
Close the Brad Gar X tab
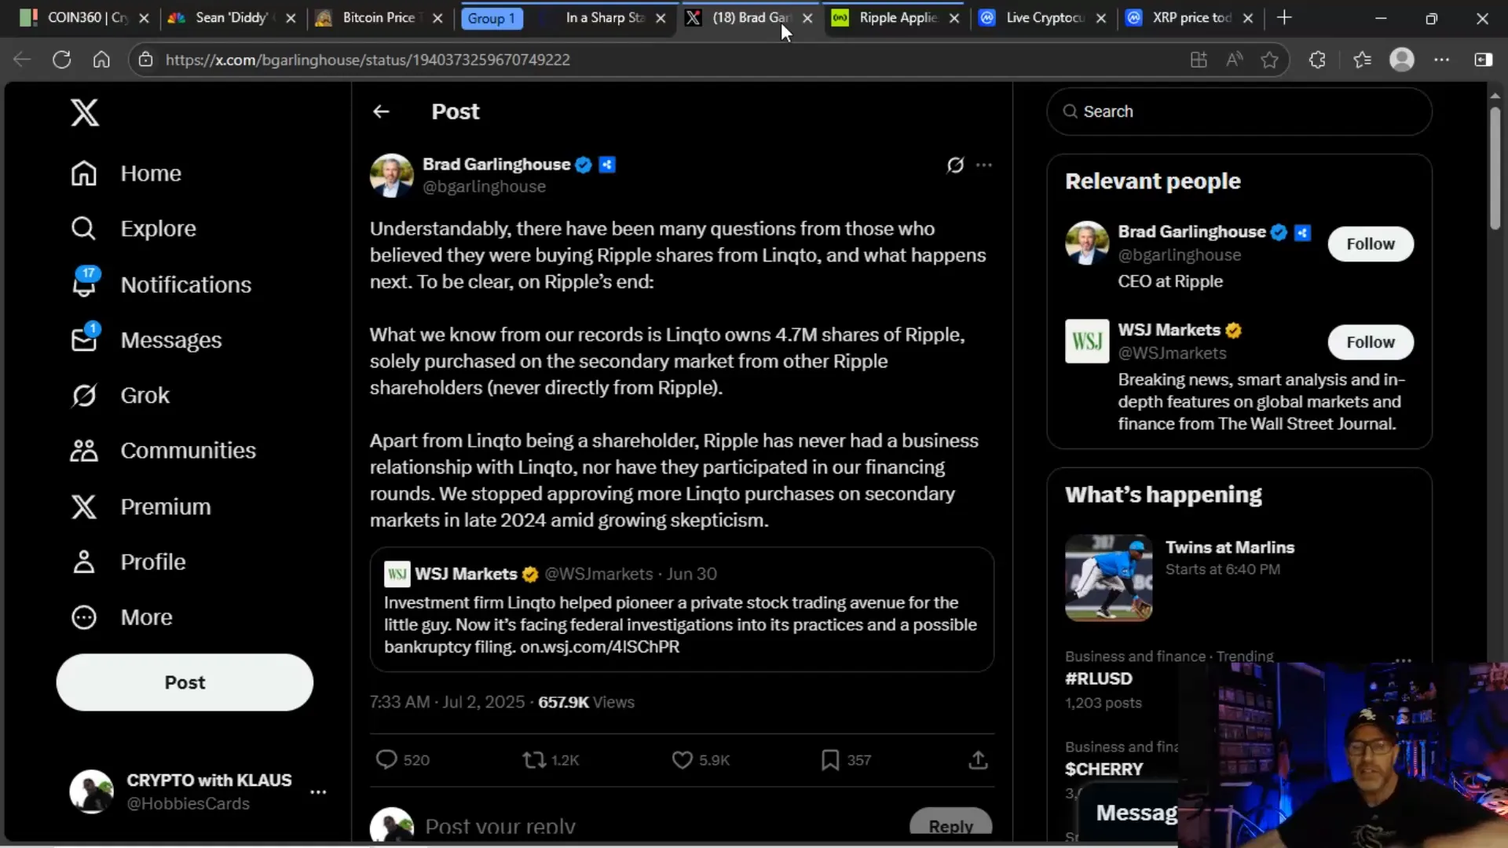(807, 18)
